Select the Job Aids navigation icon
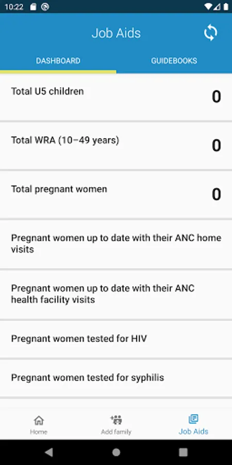Image resolution: width=232 pixels, height=465 pixels. point(193,419)
